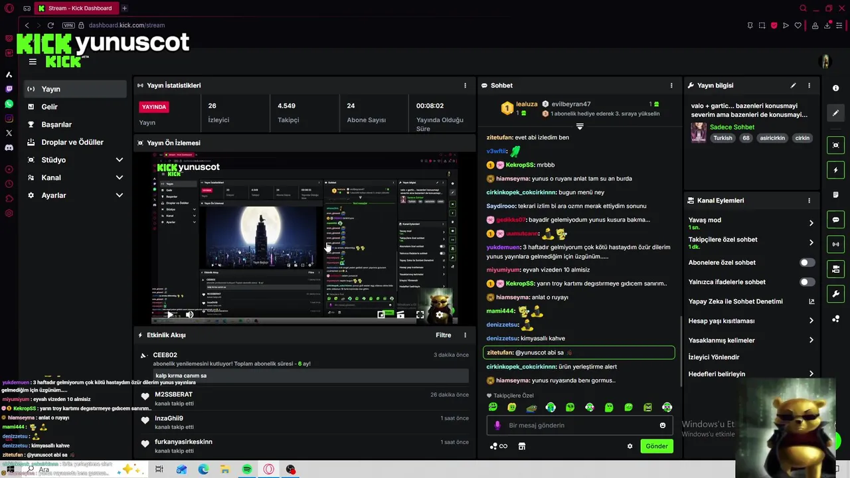
Task: Switch to the Stream - Kick Dashboard browser tab
Action: click(75, 9)
